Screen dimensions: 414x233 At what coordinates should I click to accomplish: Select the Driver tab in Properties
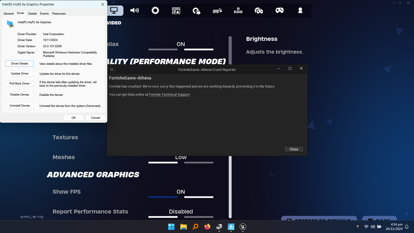pos(20,13)
